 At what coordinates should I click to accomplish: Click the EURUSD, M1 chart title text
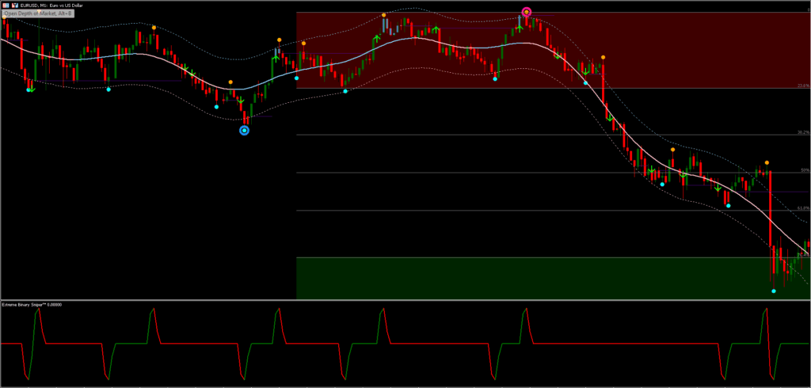(x=51, y=6)
